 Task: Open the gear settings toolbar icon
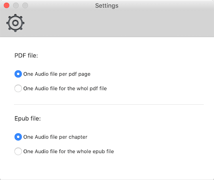pos(15,23)
